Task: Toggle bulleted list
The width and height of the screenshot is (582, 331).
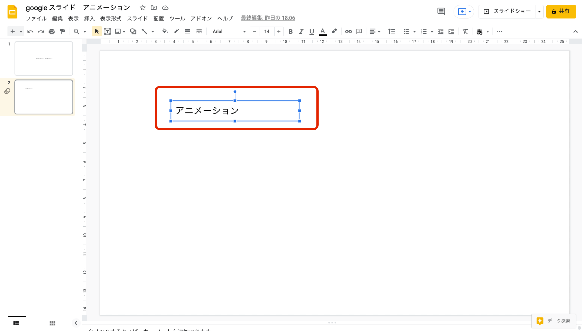Action: pyautogui.click(x=406, y=31)
